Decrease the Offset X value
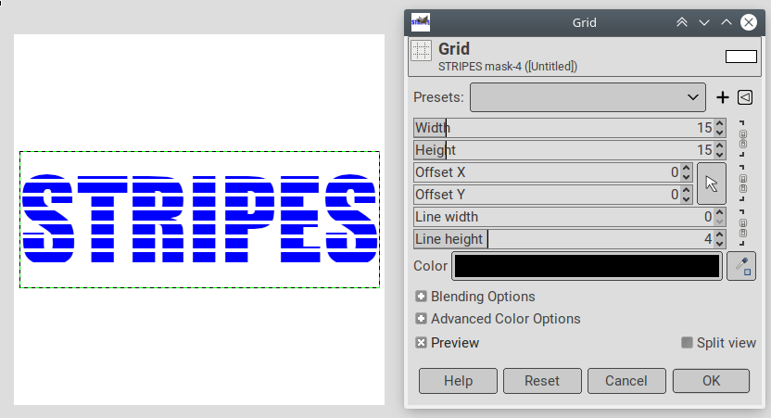 click(687, 177)
